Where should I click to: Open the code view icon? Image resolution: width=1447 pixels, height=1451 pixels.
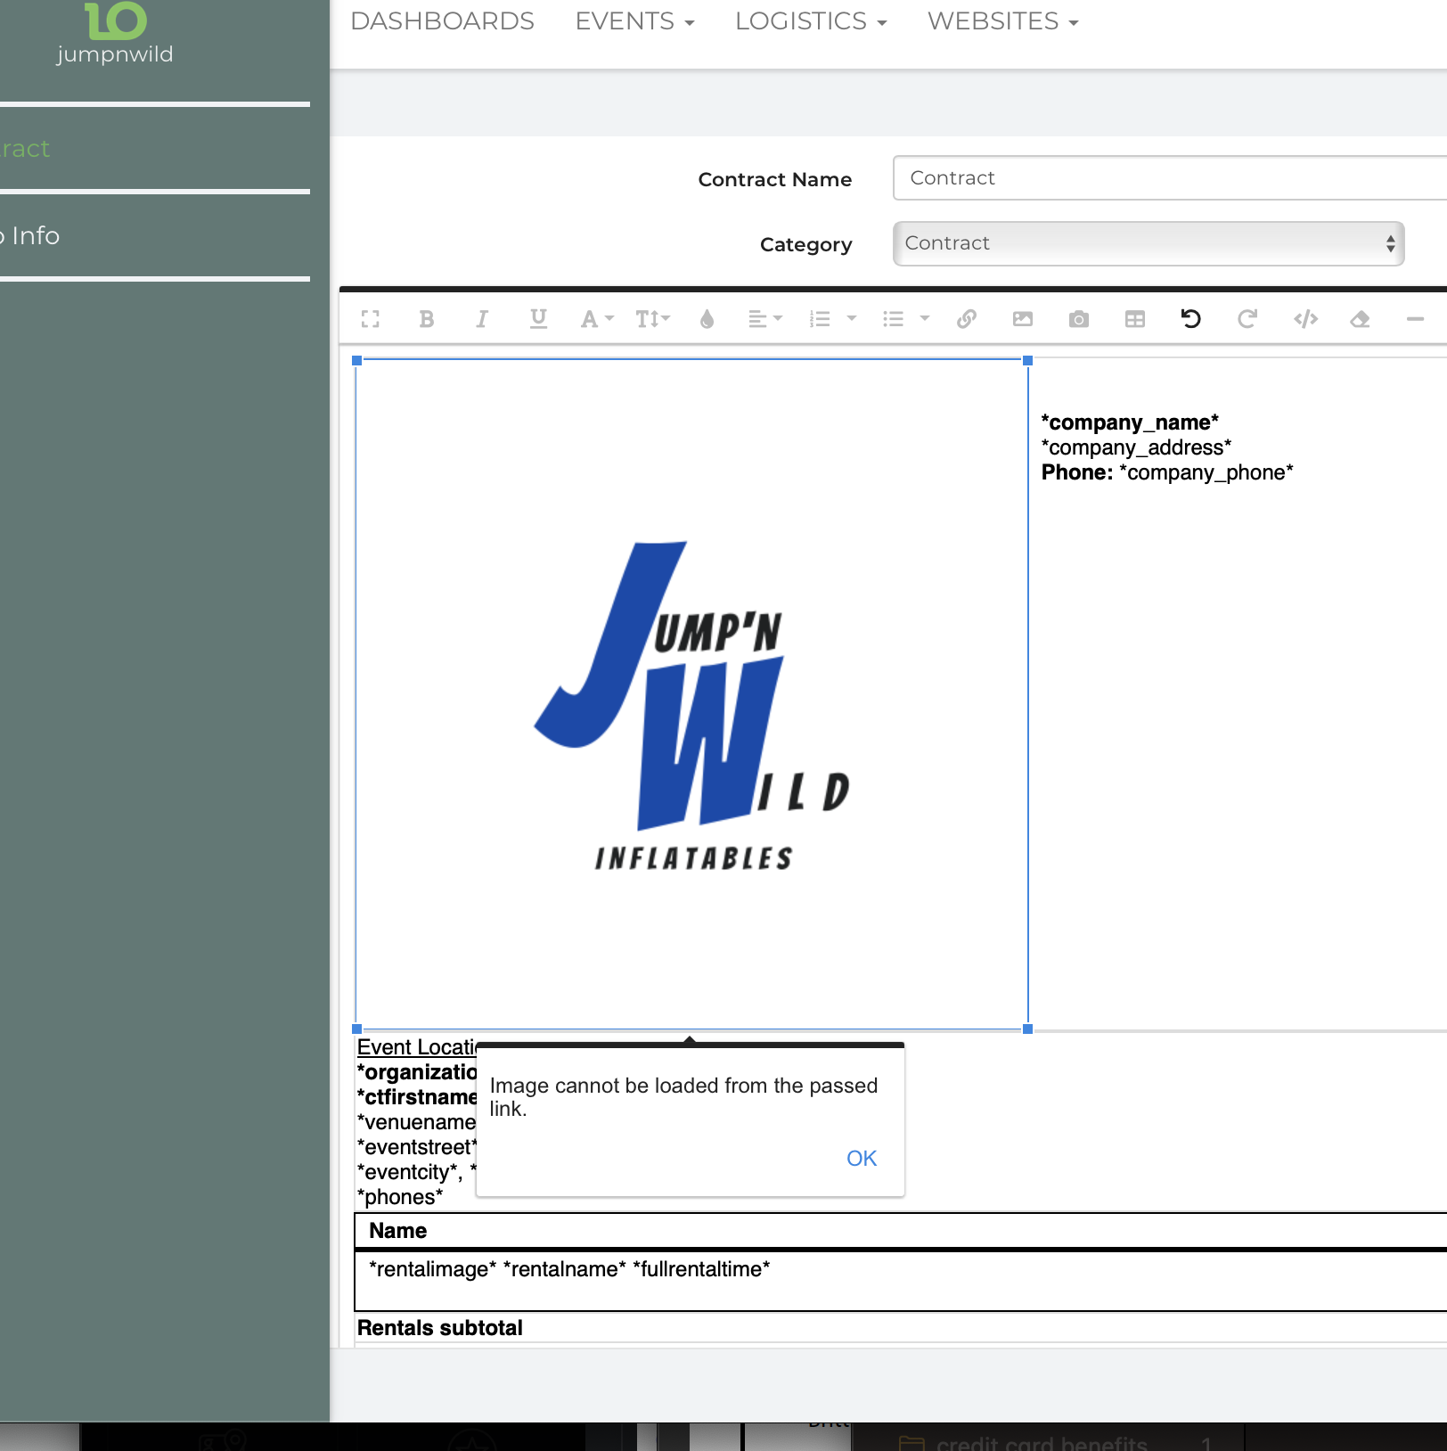pos(1305,319)
